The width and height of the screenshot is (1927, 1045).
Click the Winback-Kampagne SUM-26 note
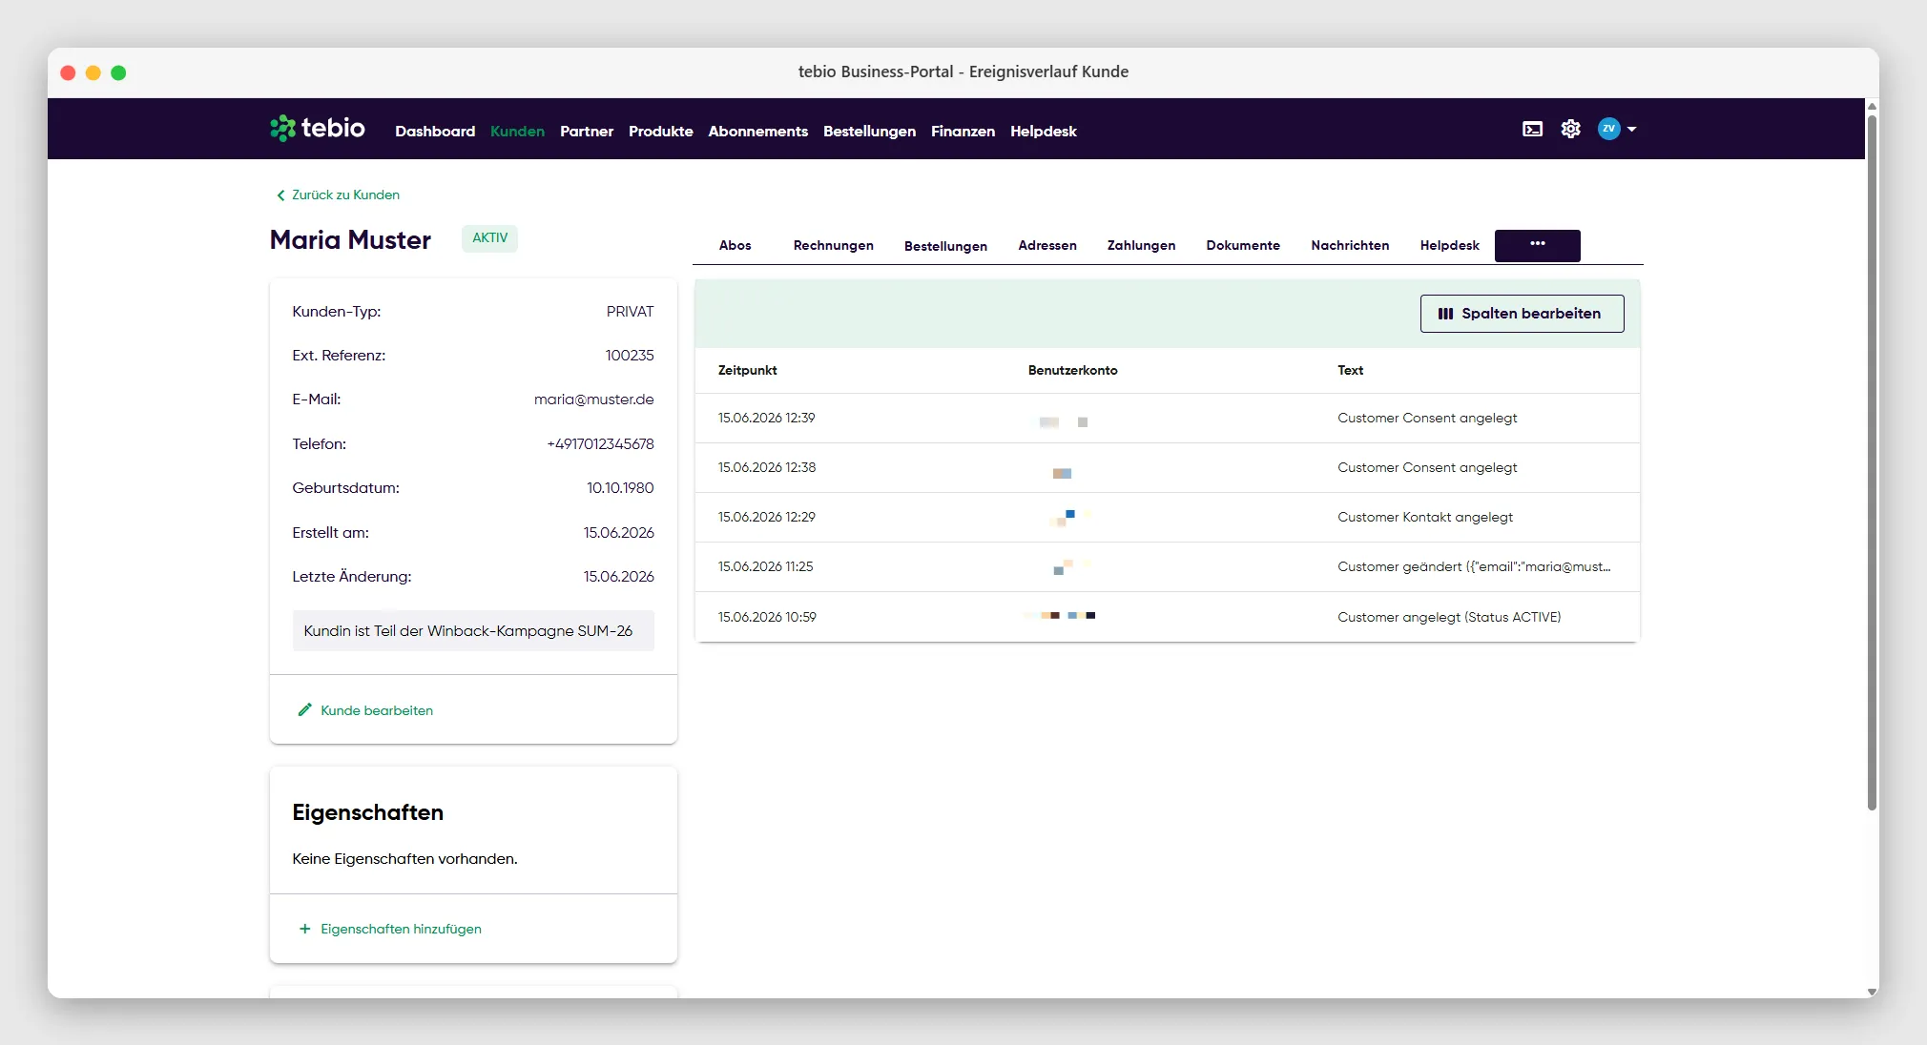[x=473, y=630]
